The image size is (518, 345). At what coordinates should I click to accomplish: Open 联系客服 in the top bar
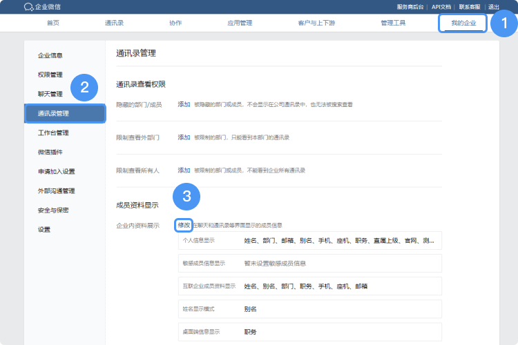coord(470,7)
